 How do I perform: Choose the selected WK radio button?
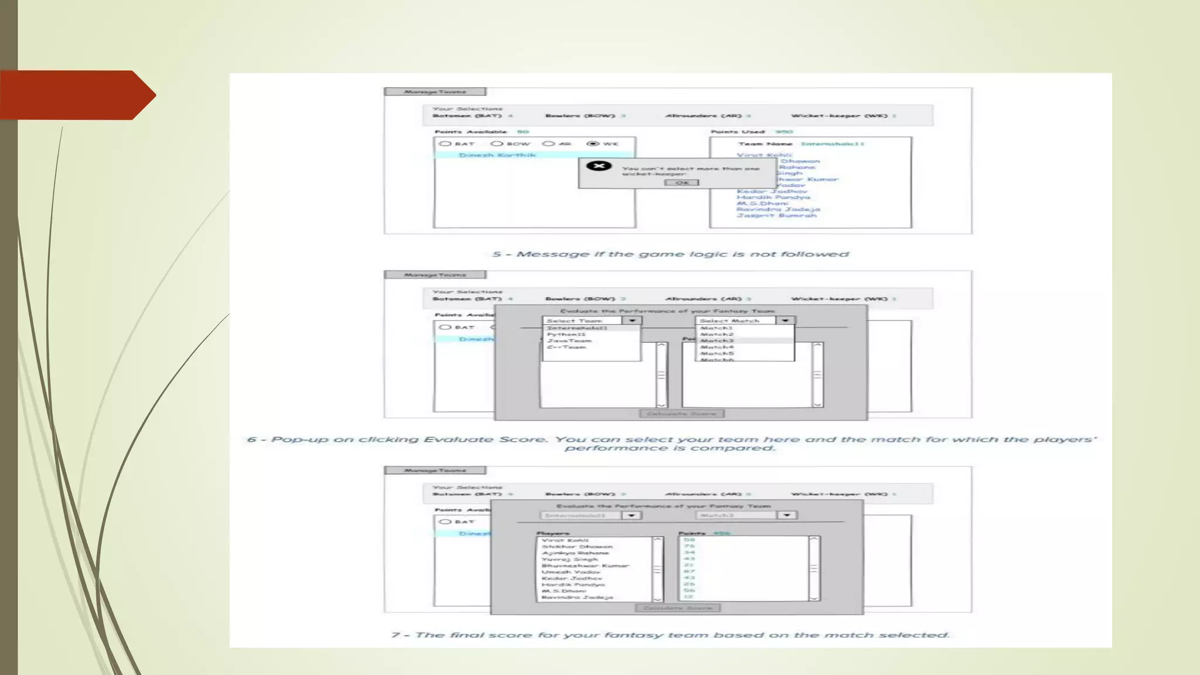pos(593,144)
